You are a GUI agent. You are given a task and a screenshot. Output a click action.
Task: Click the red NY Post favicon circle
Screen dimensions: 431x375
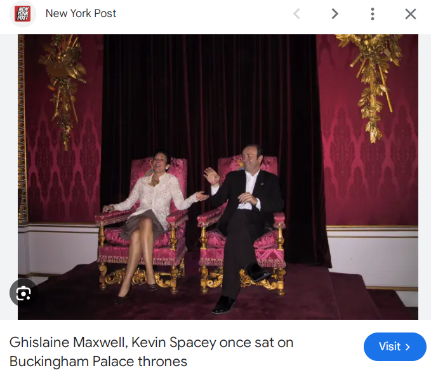coord(23,14)
